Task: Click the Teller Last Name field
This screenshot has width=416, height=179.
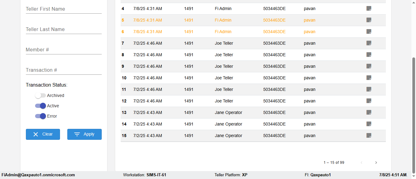Action: point(64,29)
